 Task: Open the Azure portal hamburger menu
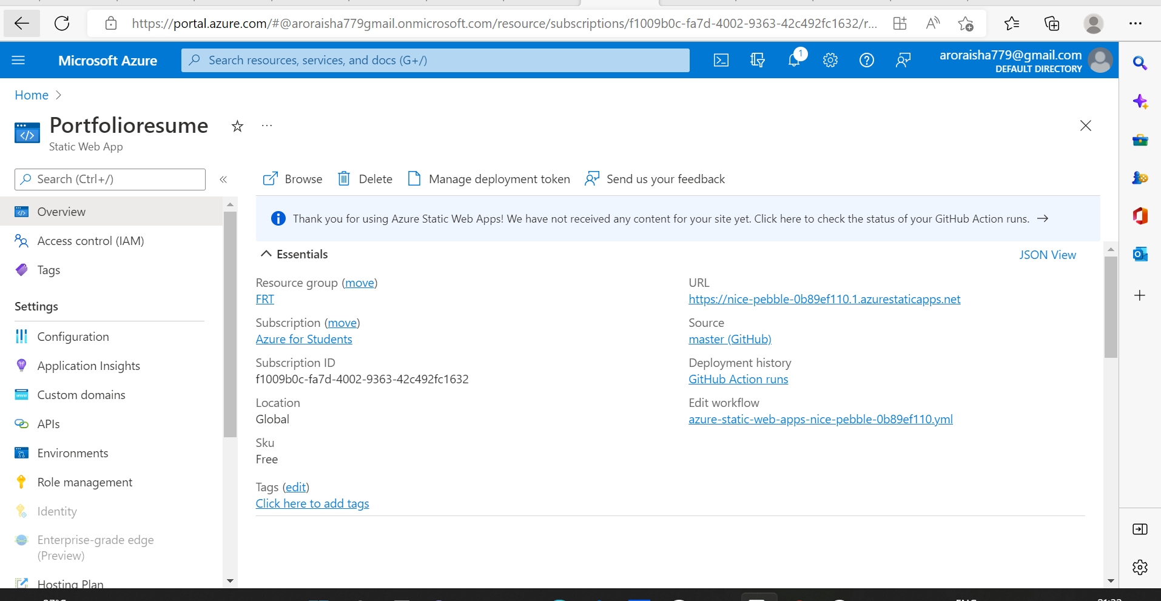click(x=18, y=60)
